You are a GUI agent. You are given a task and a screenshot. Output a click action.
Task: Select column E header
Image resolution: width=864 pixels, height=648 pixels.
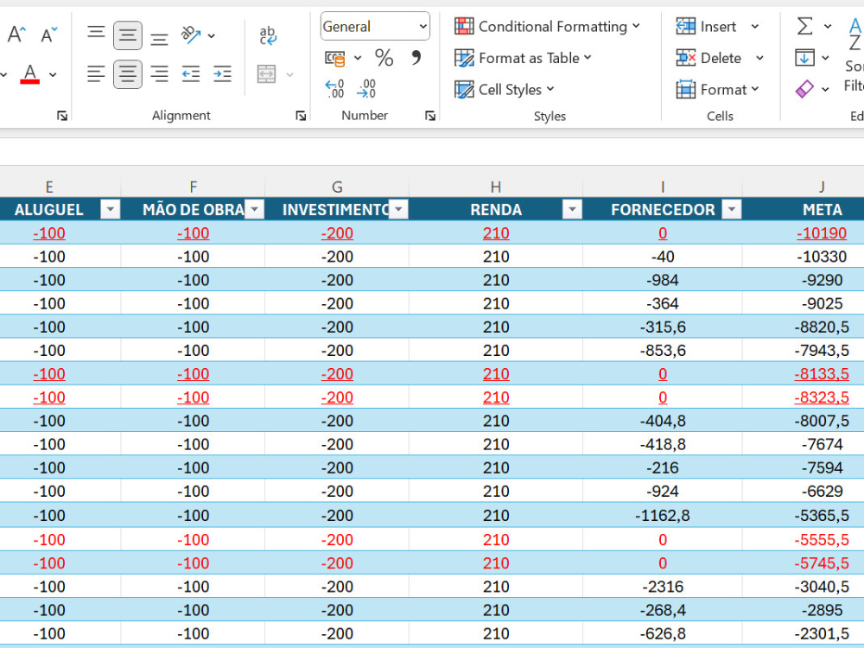point(49,187)
